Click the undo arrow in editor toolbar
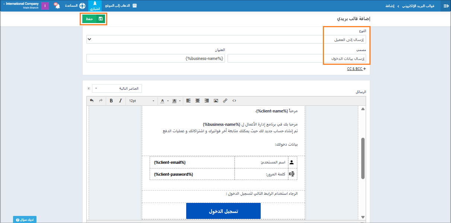The height and width of the screenshot is (223, 451). coord(92,101)
